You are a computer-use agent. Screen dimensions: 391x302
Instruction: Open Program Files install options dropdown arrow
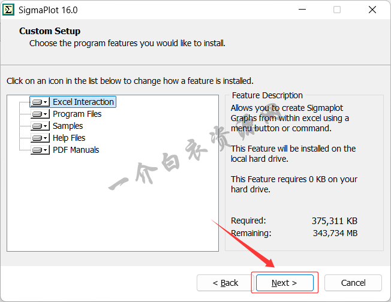click(46, 114)
